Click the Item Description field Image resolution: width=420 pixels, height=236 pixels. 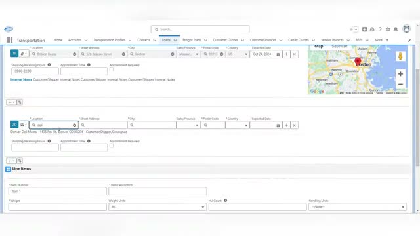(x=157, y=191)
